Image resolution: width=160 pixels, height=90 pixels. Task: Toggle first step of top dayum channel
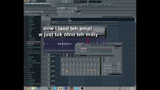coord(90,49)
